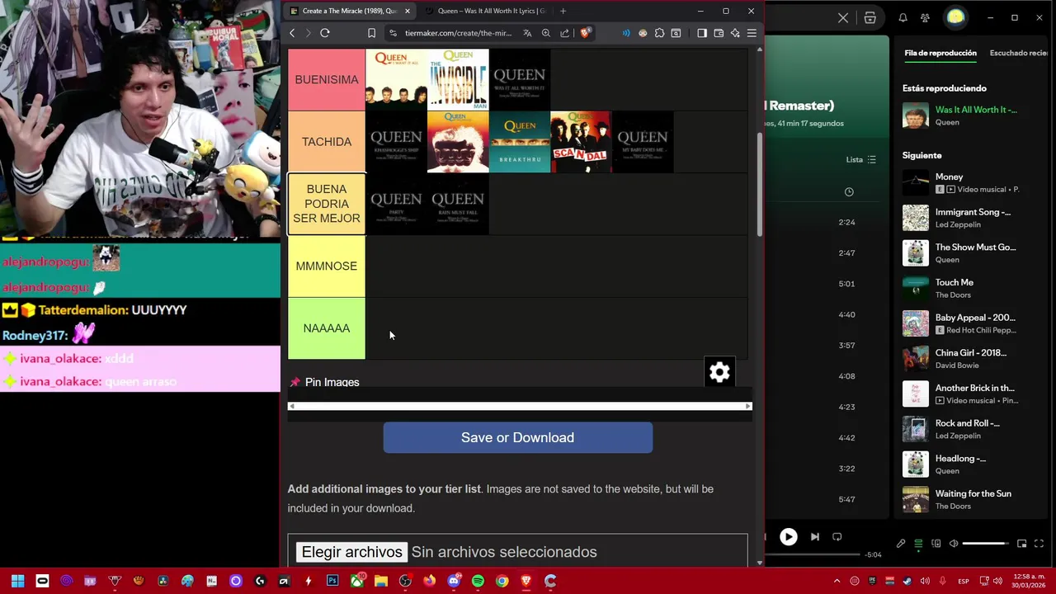Click the Pin Images pin icon
Viewport: 1056px width, 594px height.
coord(295,383)
